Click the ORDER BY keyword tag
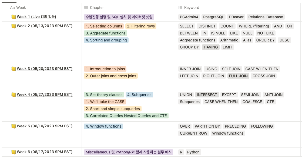The image size is (302, 158). click(266, 40)
